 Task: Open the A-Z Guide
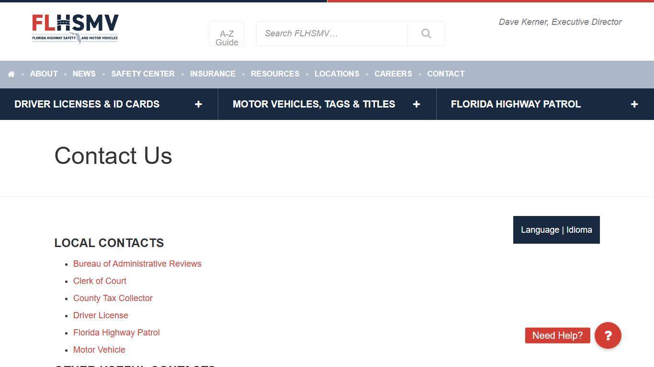point(227,34)
